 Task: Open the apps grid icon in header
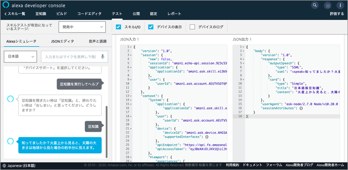coord(327,5)
